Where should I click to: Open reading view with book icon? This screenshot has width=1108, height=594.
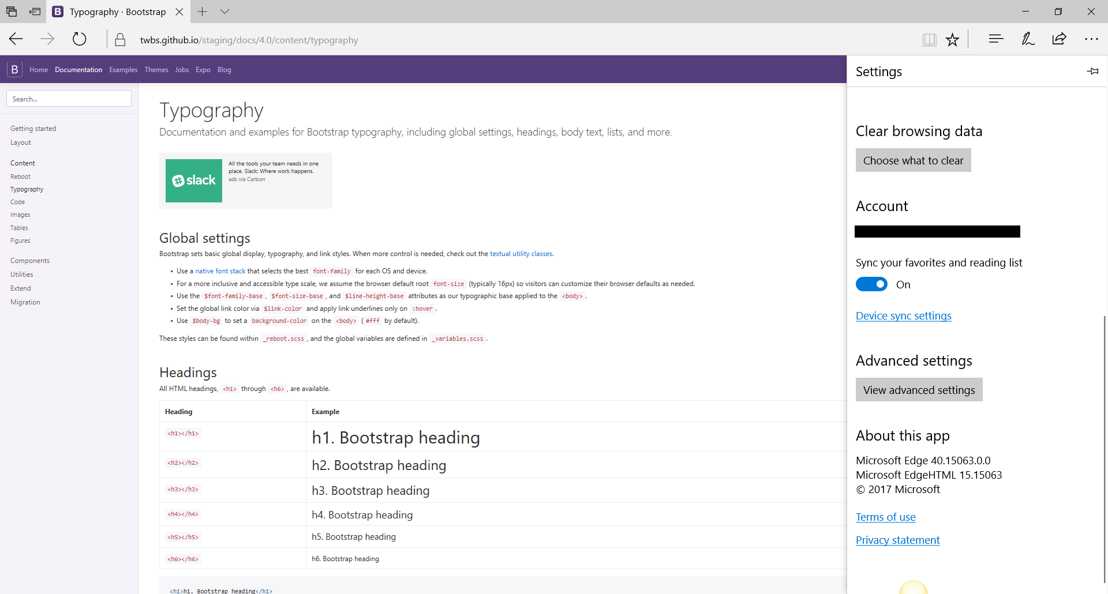click(x=930, y=39)
